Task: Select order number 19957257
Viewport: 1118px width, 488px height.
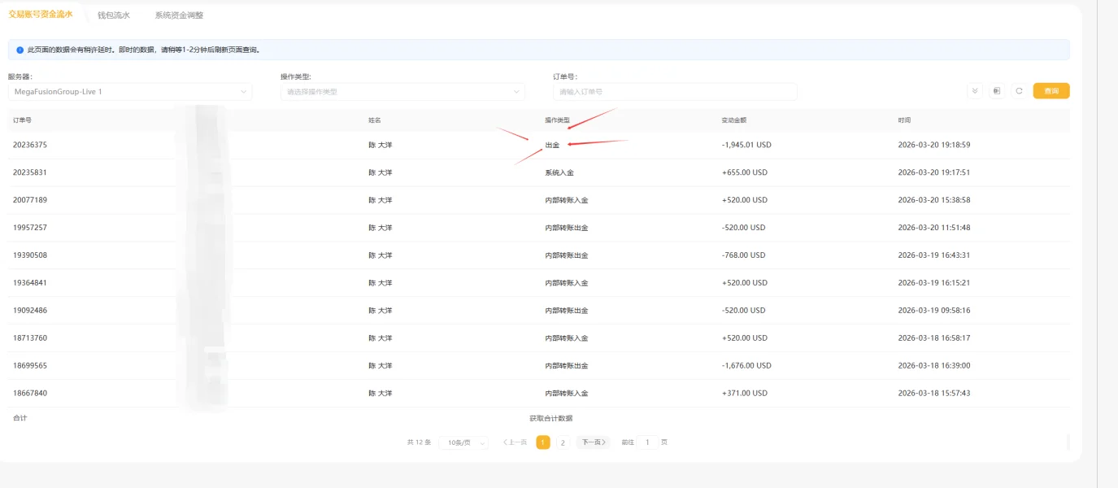Action: point(30,228)
